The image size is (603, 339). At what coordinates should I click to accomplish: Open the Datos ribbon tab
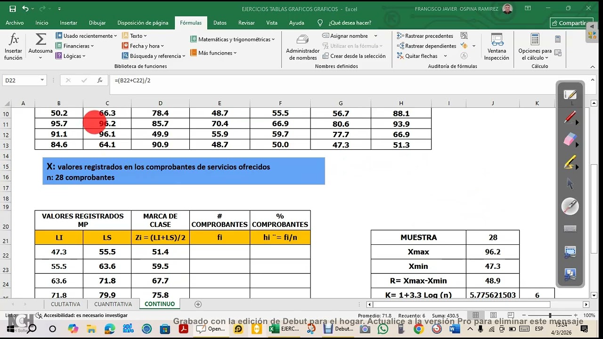click(220, 23)
